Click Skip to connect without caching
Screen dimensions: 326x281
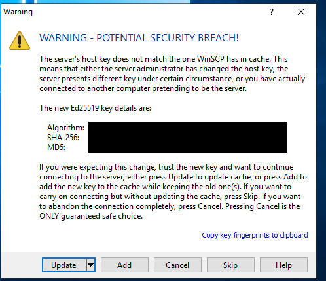pos(230,265)
